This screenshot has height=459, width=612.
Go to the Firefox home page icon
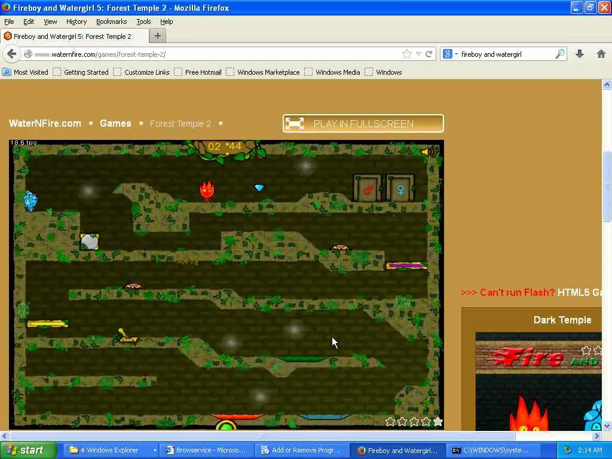click(x=601, y=54)
